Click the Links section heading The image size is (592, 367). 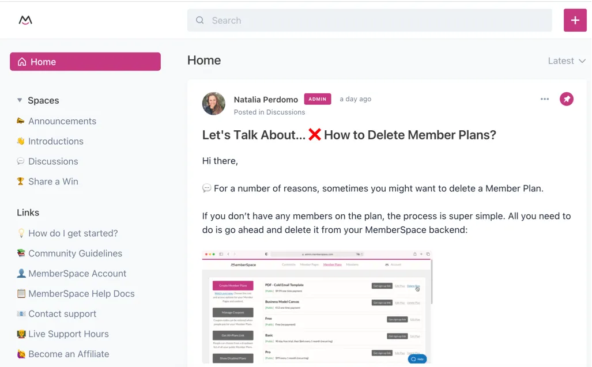pos(28,213)
